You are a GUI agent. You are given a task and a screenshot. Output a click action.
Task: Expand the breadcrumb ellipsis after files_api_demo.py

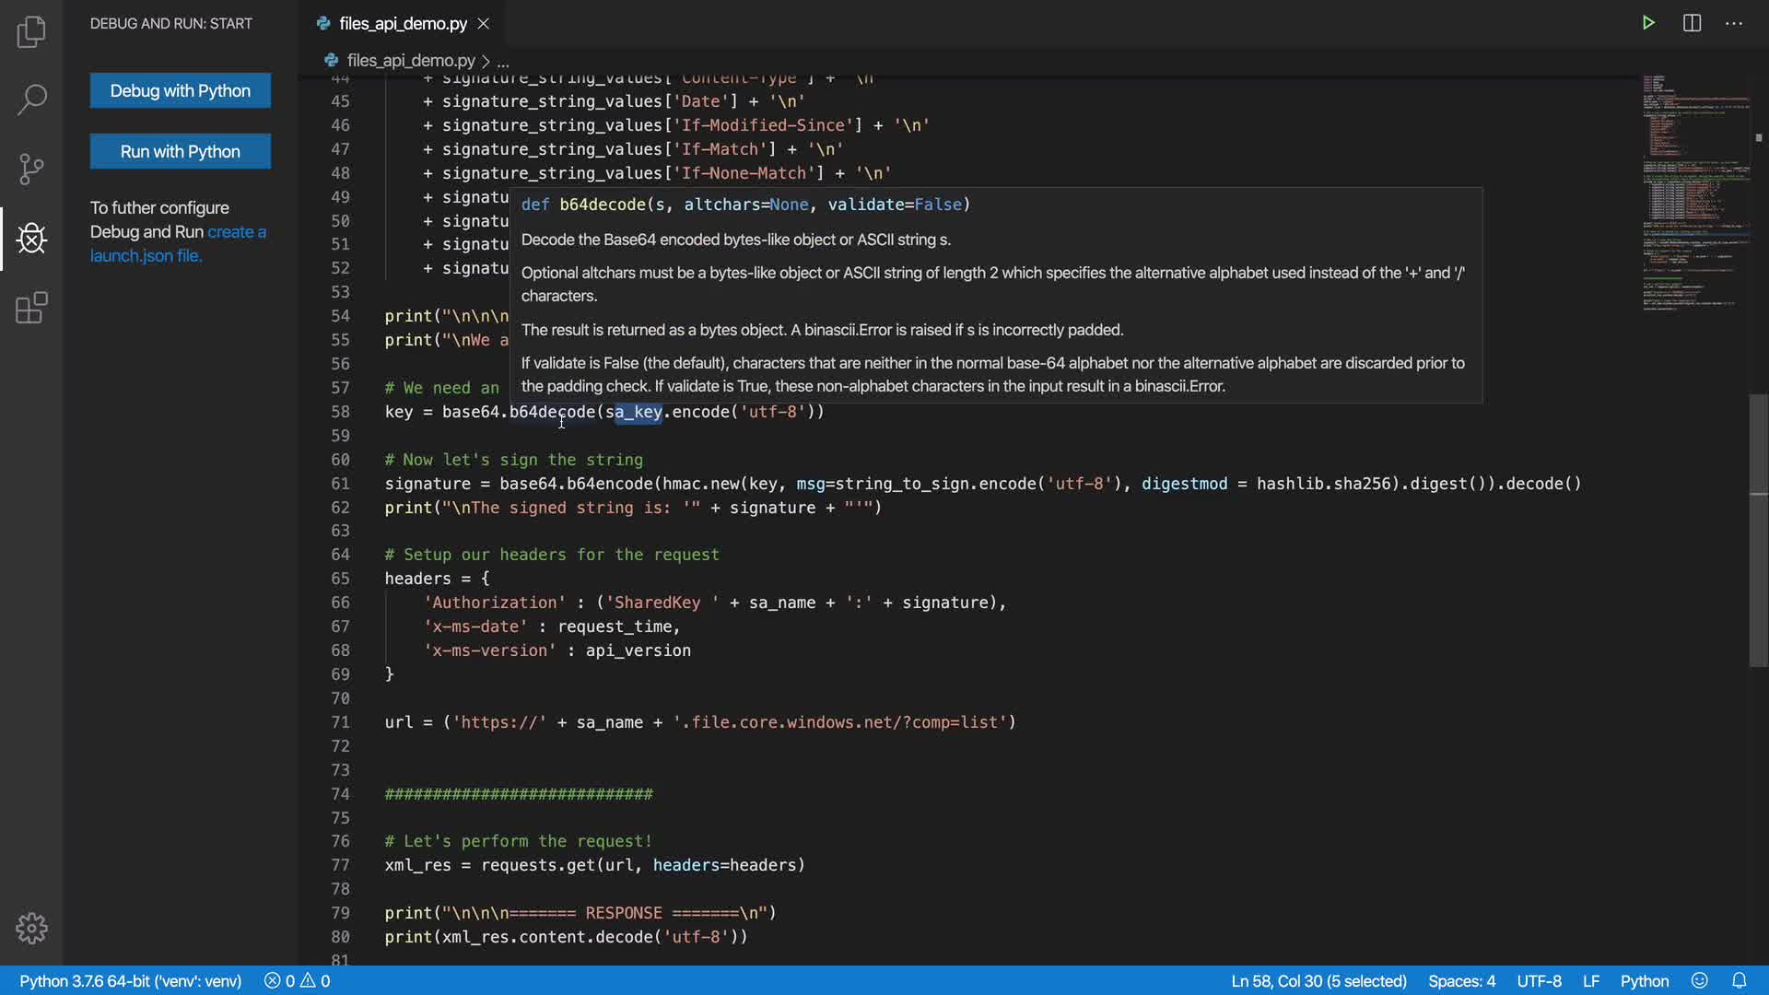tap(503, 62)
